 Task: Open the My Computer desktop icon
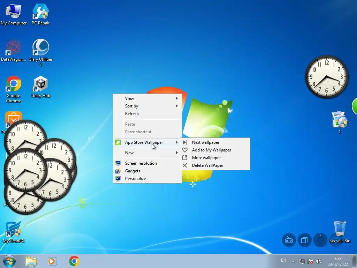pos(14,15)
